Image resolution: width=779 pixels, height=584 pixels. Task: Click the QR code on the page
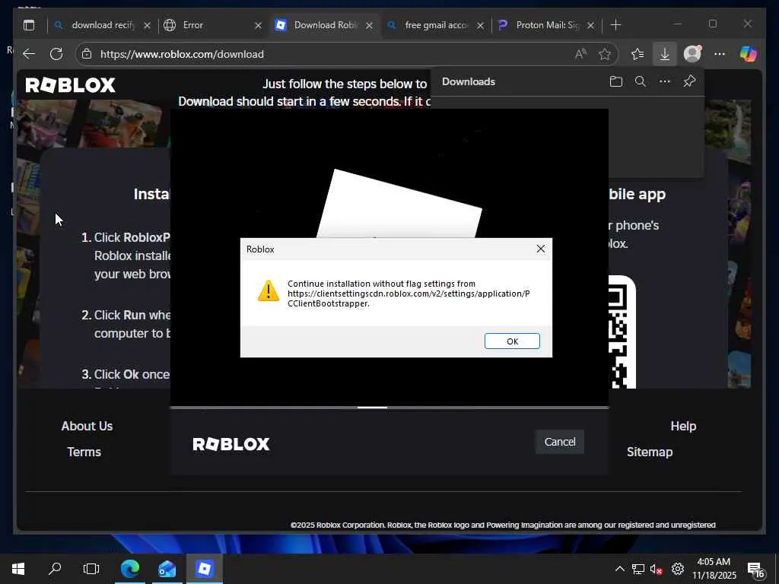pos(622,332)
